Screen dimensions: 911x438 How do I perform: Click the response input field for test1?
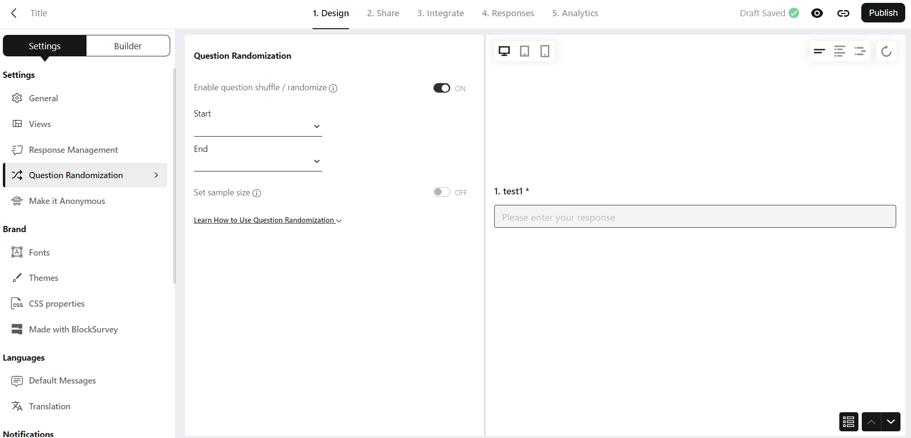pyautogui.click(x=695, y=217)
